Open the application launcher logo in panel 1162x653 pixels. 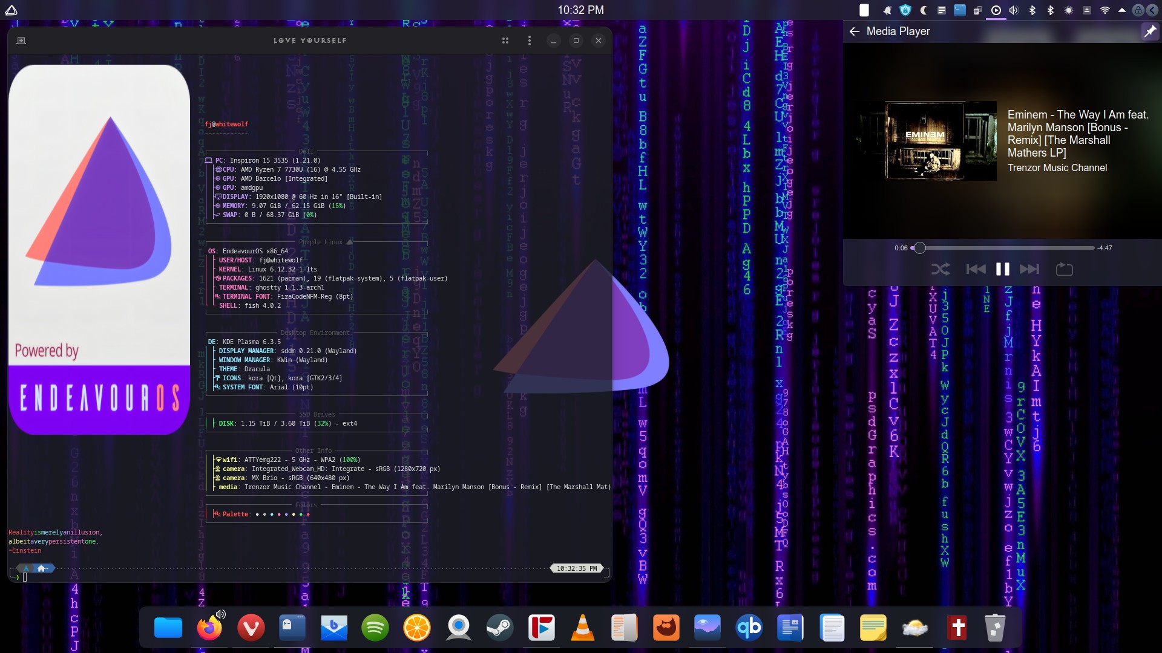(11, 10)
